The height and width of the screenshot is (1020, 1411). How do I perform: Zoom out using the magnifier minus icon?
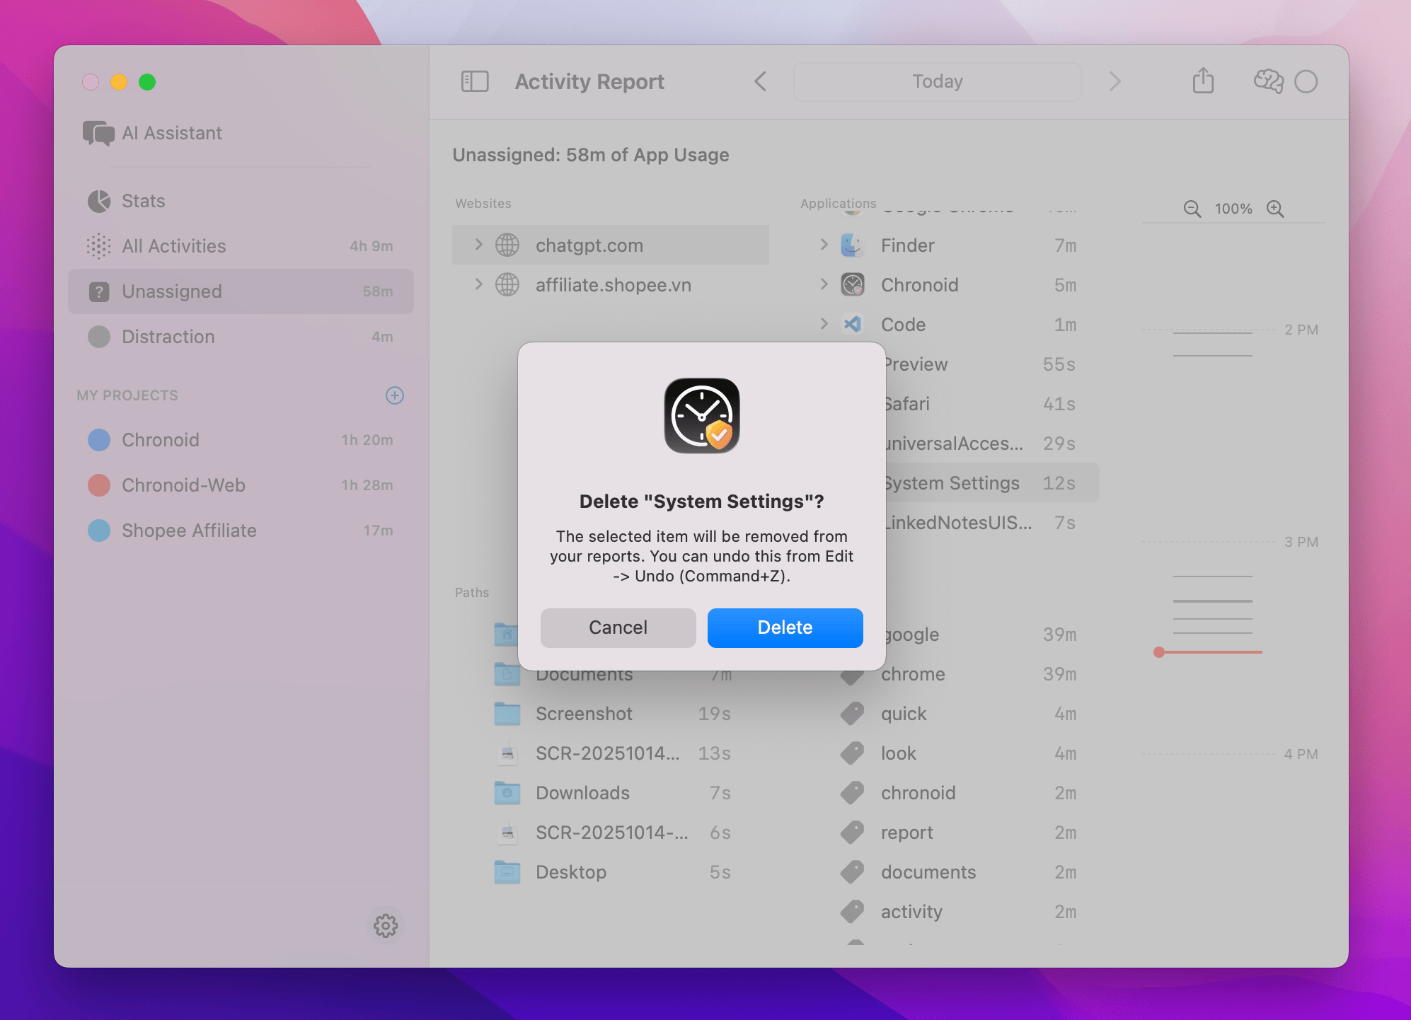click(1192, 209)
